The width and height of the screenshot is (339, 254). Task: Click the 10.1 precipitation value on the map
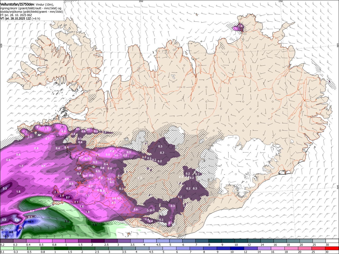coord(31,222)
